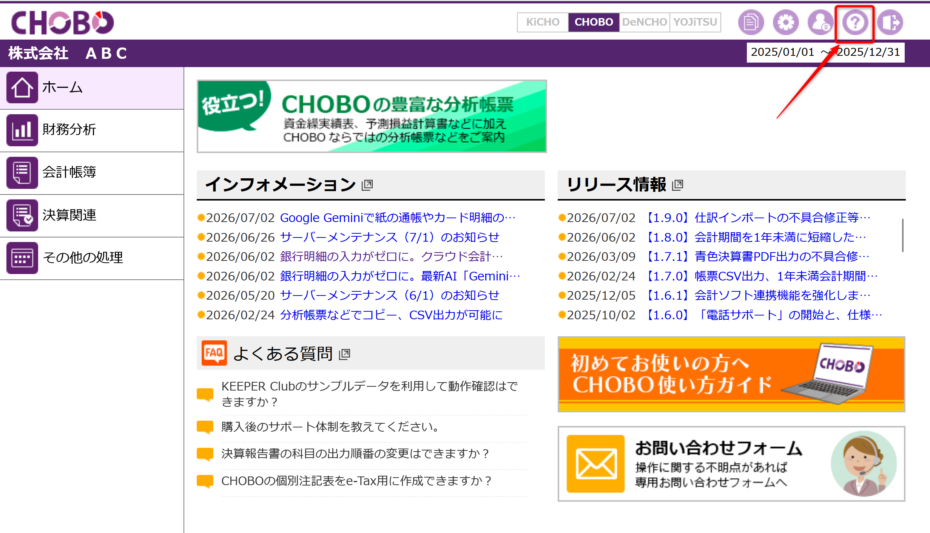Click the fiscal period date range field
Image resolution: width=930 pixels, height=533 pixels.
tap(825, 52)
